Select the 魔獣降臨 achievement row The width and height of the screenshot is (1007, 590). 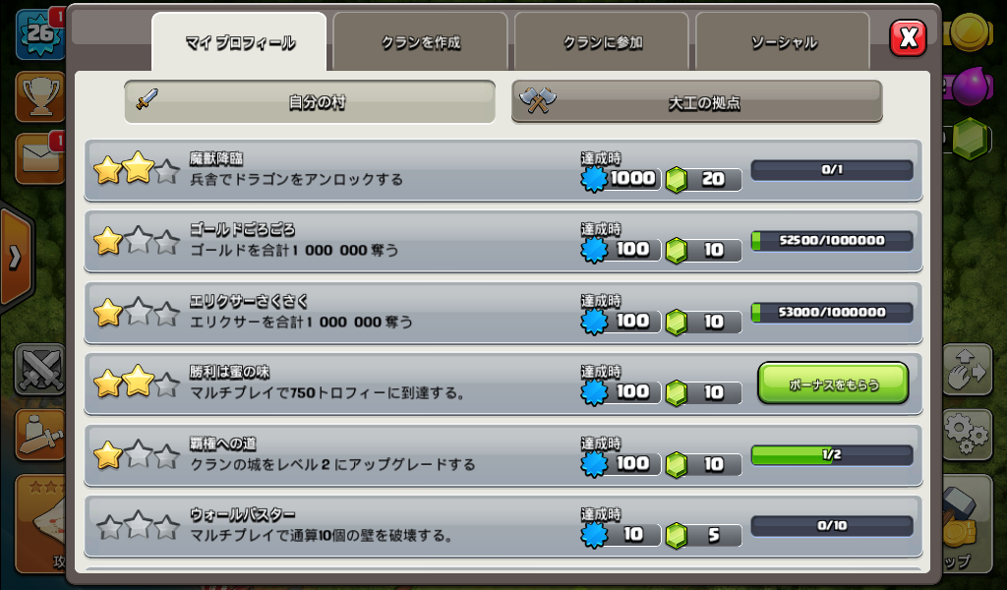coord(503,170)
